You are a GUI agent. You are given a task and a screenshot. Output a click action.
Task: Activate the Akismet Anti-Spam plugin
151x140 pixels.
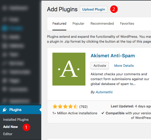pyautogui.click(x=100, y=66)
